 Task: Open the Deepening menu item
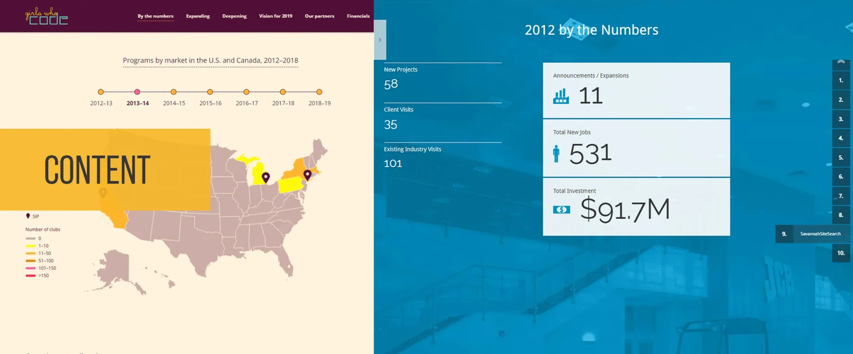coord(234,16)
